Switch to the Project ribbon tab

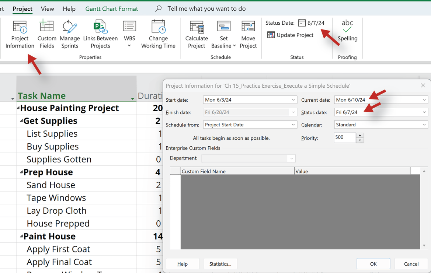tap(22, 9)
